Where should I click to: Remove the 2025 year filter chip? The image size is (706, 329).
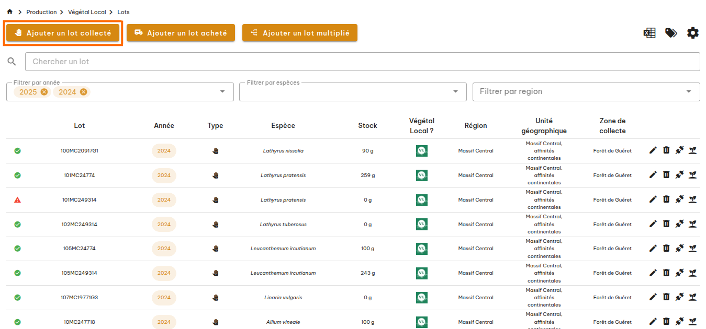click(44, 92)
